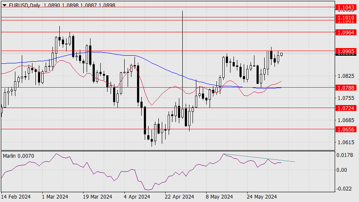
Task: Select the 1.0964 resistance level label
Action: coord(346,32)
